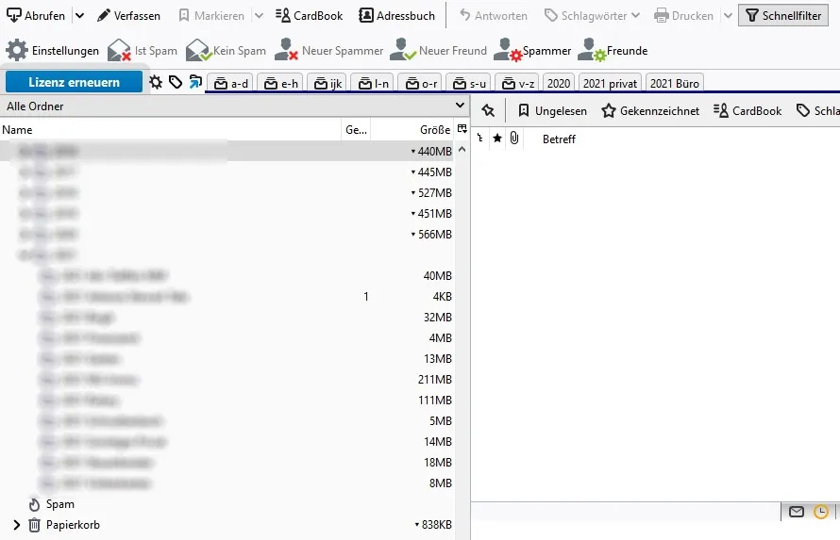The image size is (840, 540).
Task: Click the clock icon in status bar
Action: click(x=821, y=512)
